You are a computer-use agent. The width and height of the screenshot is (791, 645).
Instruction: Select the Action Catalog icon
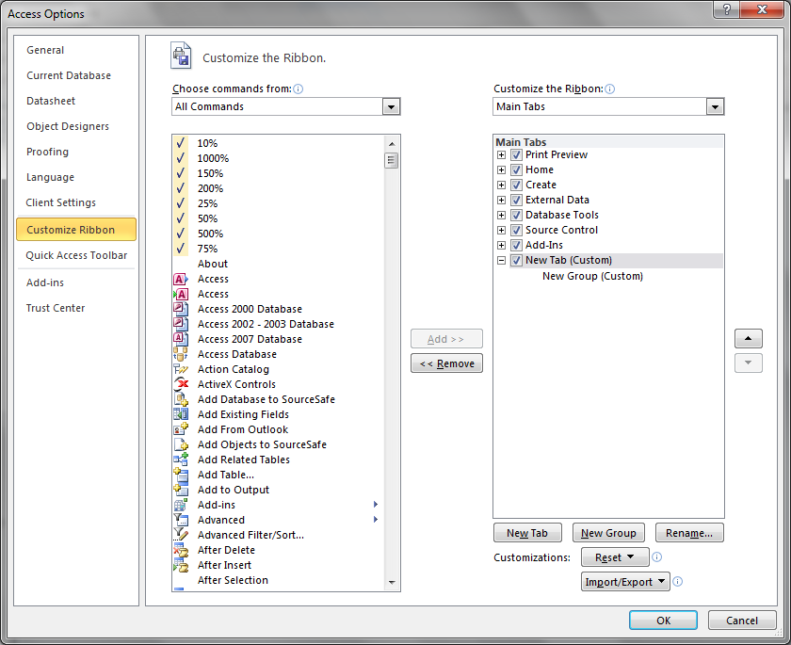pyautogui.click(x=181, y=369)
